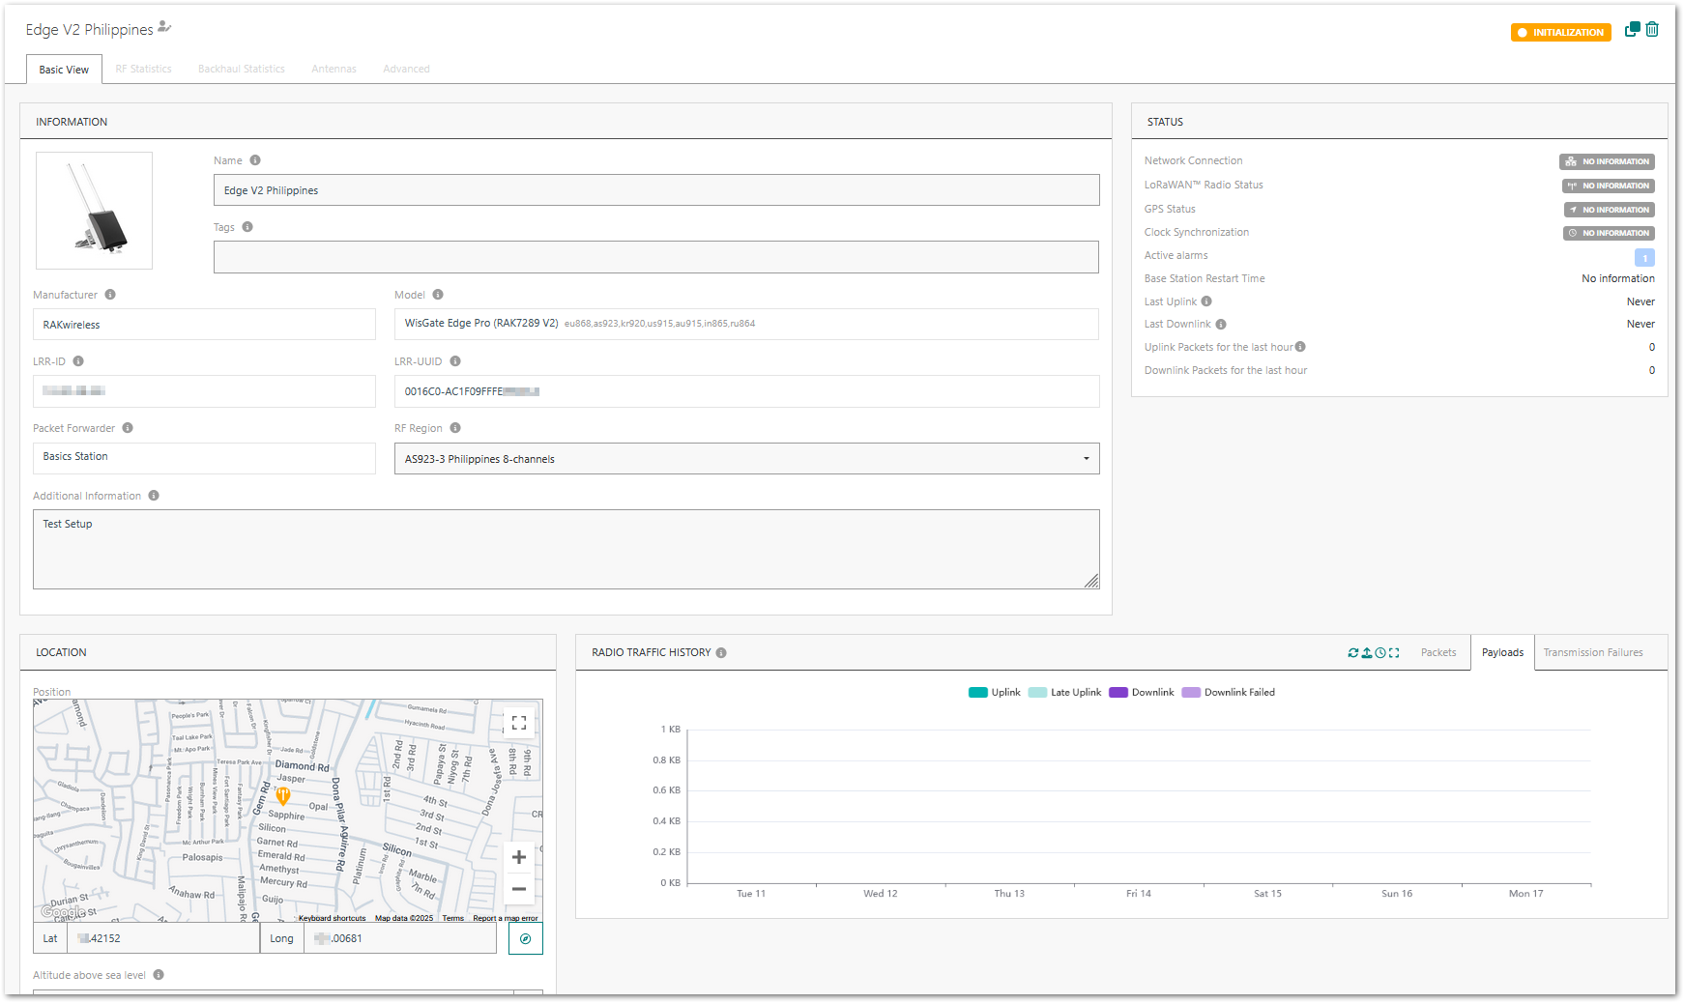Click the Initialization status badge
Image resolution: width=1684 pixels, height=1003 pixels.
click(1561, 33)
